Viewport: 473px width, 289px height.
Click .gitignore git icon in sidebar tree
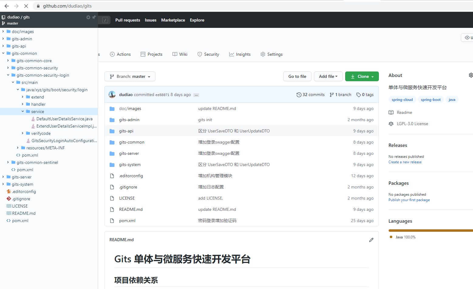[9, 199]
